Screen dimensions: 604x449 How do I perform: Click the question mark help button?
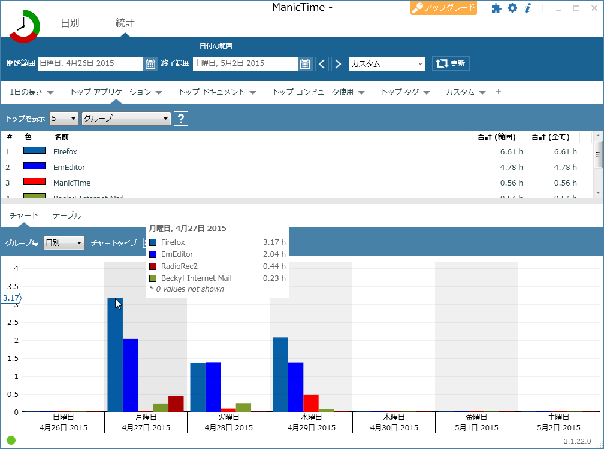pyautogui.click(x=181, y=119)
